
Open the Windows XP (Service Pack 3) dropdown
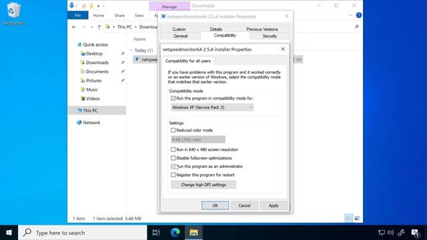tap(212, 107)
